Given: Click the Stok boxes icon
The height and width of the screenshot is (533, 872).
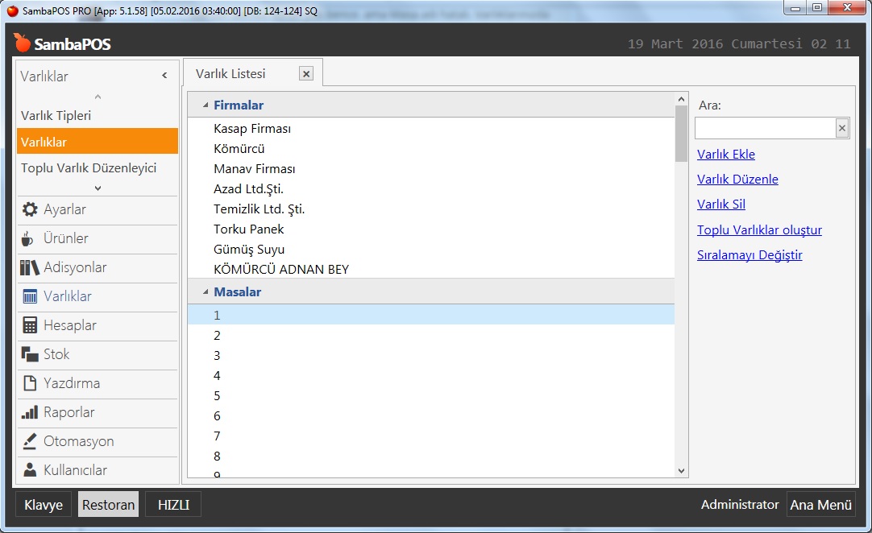Looking at the screenshot, I should pos(30,354).
